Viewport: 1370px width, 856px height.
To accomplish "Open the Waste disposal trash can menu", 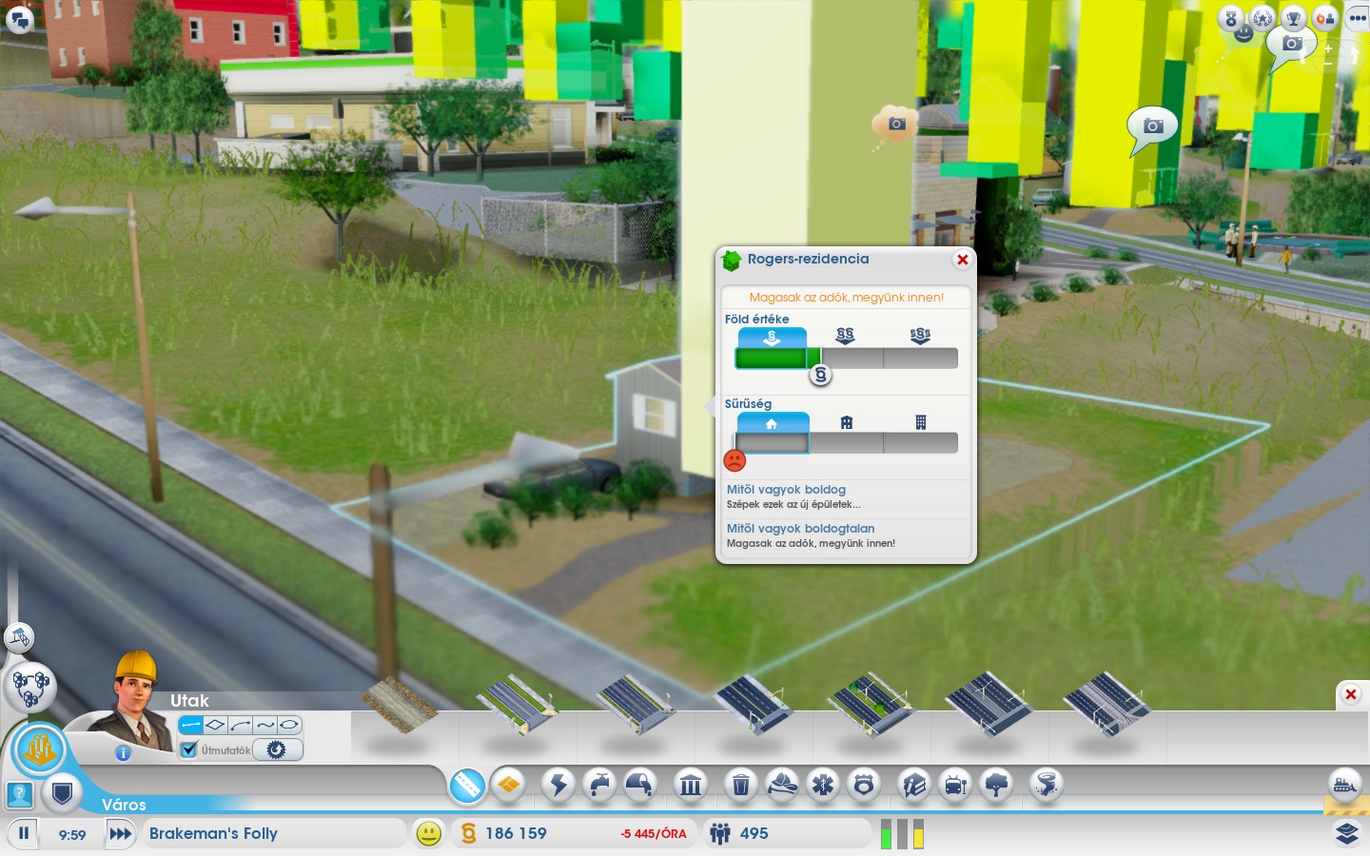I will [740, 786].
